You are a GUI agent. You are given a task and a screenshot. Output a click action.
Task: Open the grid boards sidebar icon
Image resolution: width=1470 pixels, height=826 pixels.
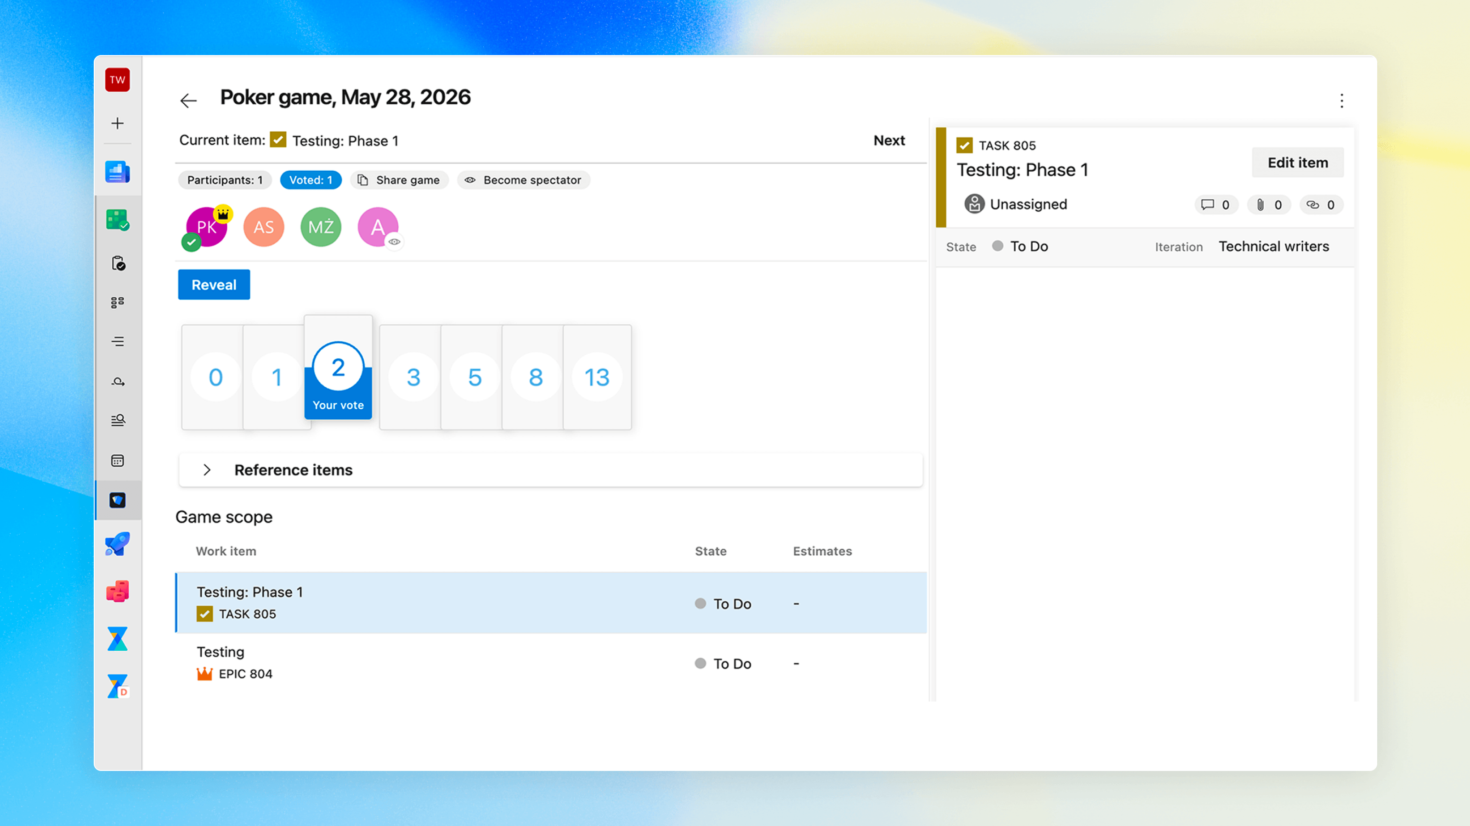tap(118, 302)
